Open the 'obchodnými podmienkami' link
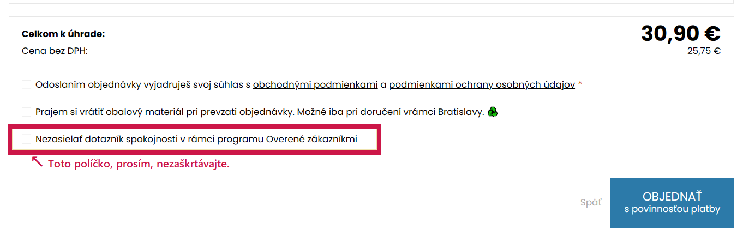The height and width of the screenshot is (242, 755). point(315,85)
